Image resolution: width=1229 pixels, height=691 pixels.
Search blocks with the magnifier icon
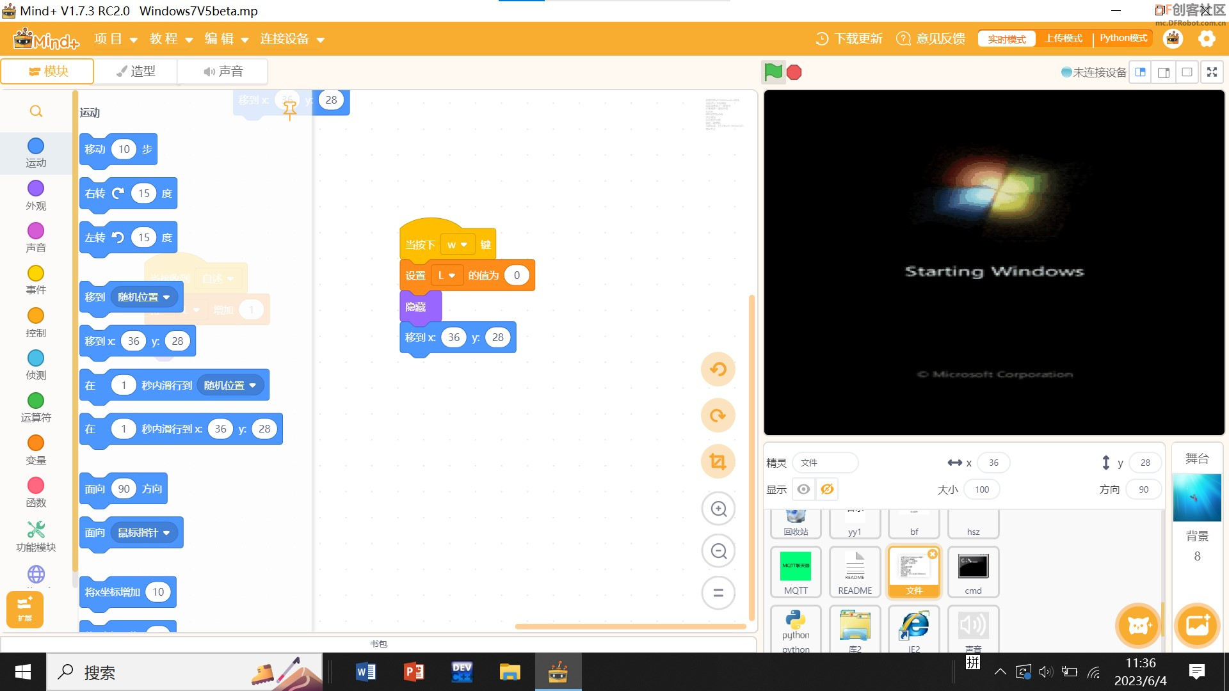[36, 111]
